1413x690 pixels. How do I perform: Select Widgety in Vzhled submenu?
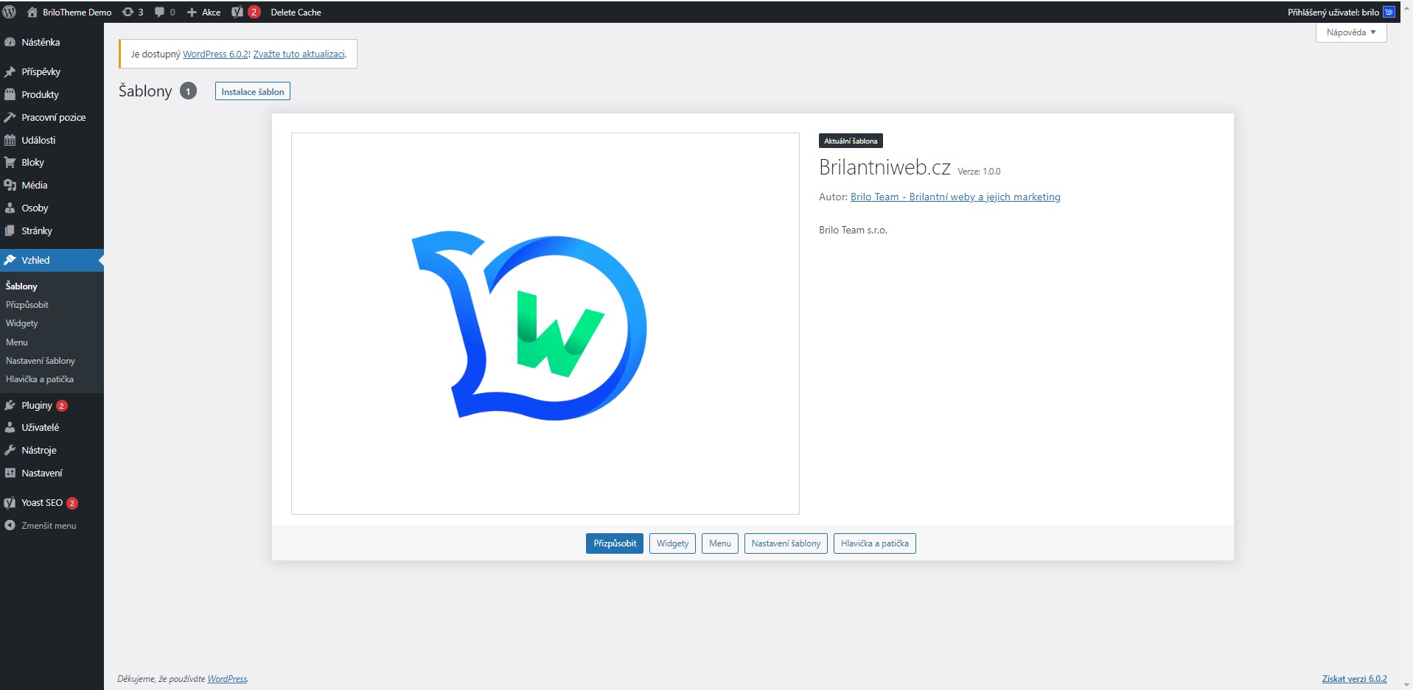coord(22,323)
